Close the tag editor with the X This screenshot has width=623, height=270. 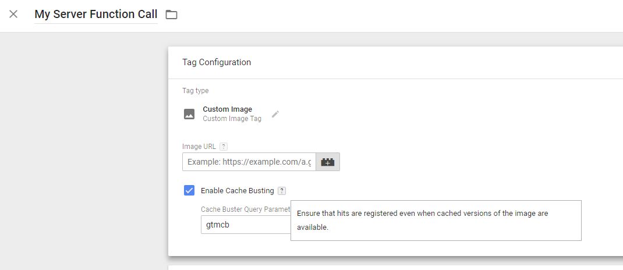[x=13, y=15]
